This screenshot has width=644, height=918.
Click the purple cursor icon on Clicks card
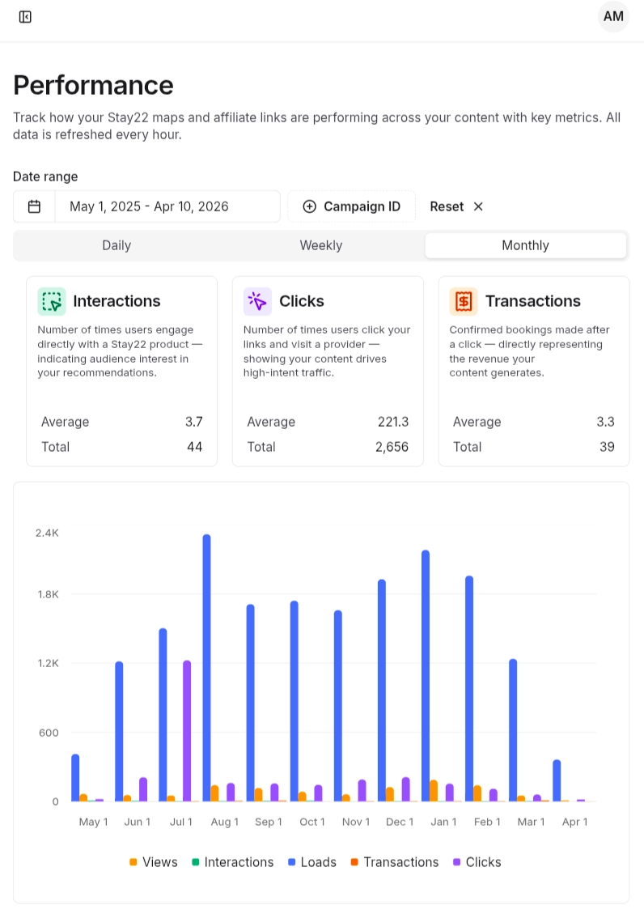pos(256,300)
